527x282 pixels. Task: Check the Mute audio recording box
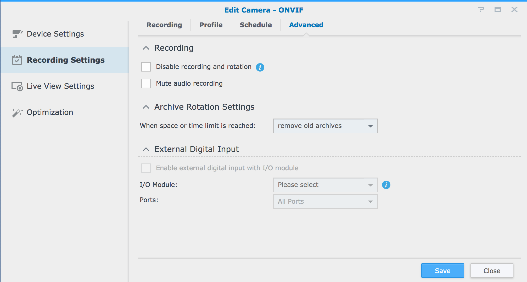coord(146,84)
